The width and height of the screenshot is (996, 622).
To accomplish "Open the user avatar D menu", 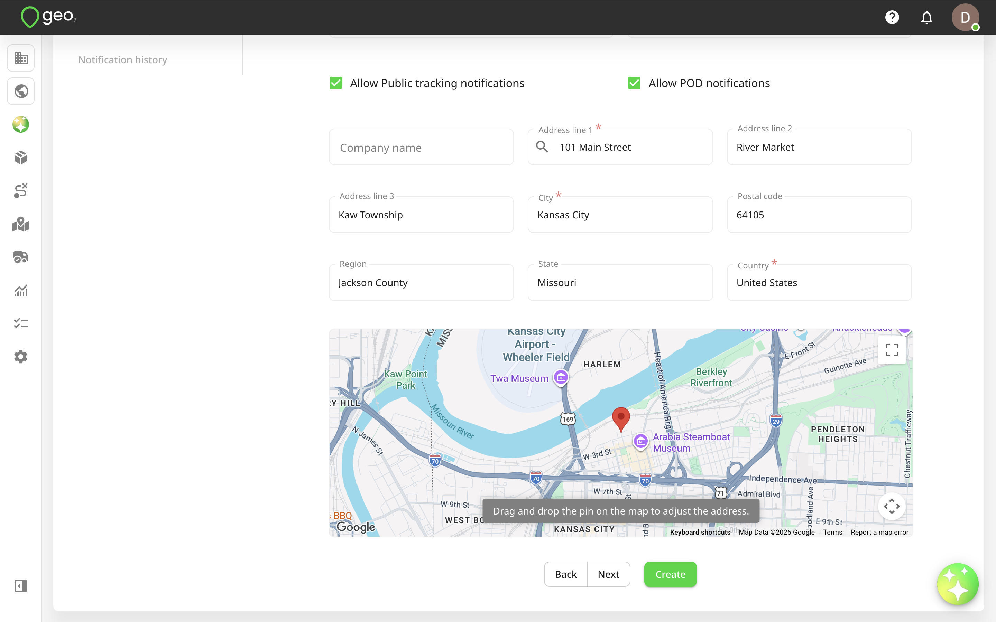I will [965, 17].
